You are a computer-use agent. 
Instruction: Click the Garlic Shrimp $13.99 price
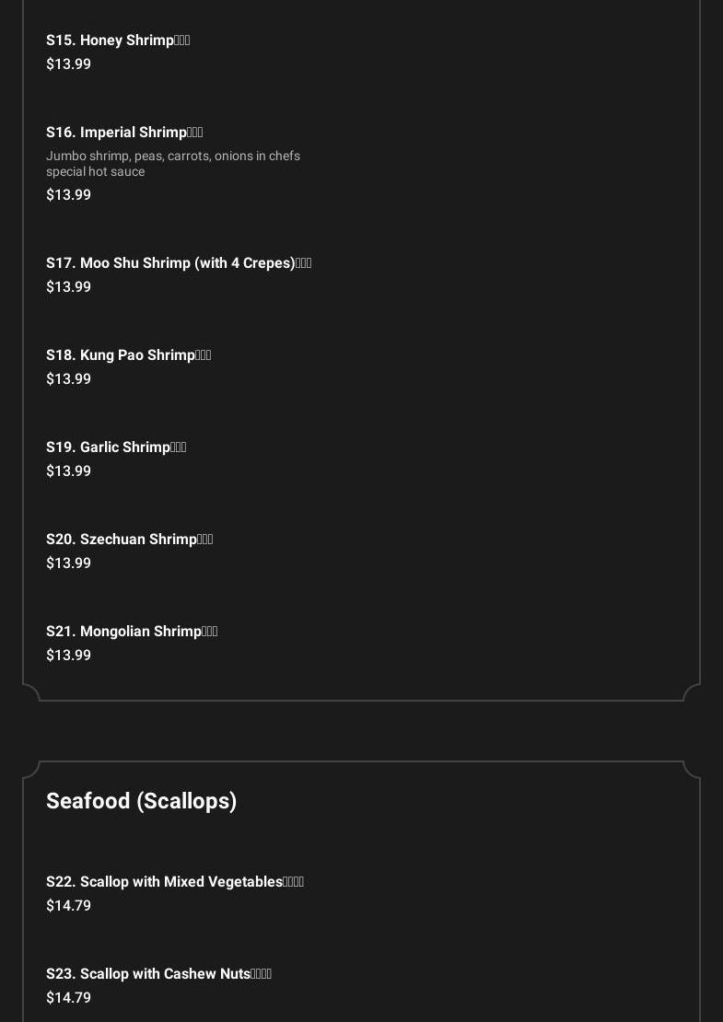(x=68, y=470)
